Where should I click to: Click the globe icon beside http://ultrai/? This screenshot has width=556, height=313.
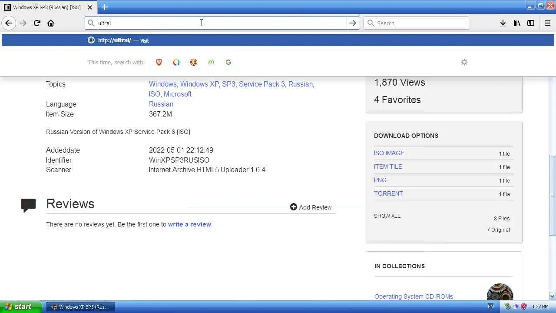91,40
